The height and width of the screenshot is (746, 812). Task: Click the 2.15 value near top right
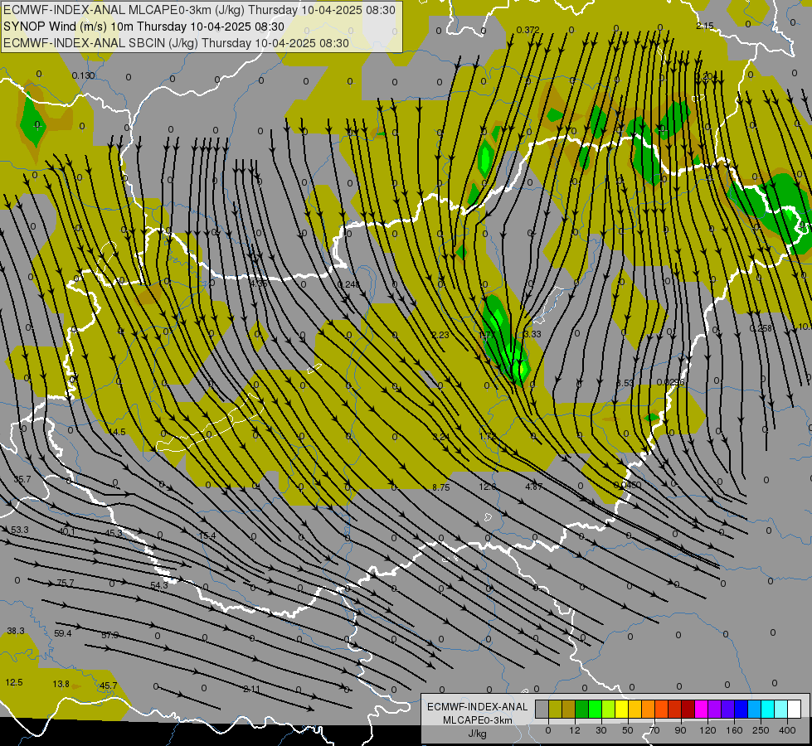(705, 26)
